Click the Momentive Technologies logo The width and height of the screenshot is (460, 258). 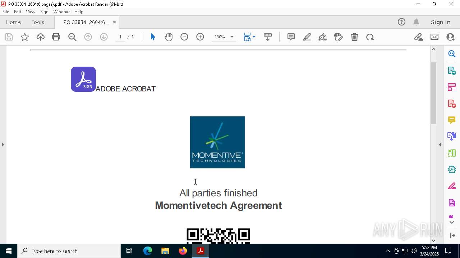click(x=217, y=142)
